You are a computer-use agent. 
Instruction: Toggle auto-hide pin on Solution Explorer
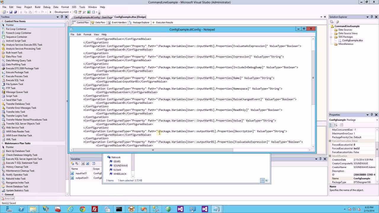tap(372, 17)
